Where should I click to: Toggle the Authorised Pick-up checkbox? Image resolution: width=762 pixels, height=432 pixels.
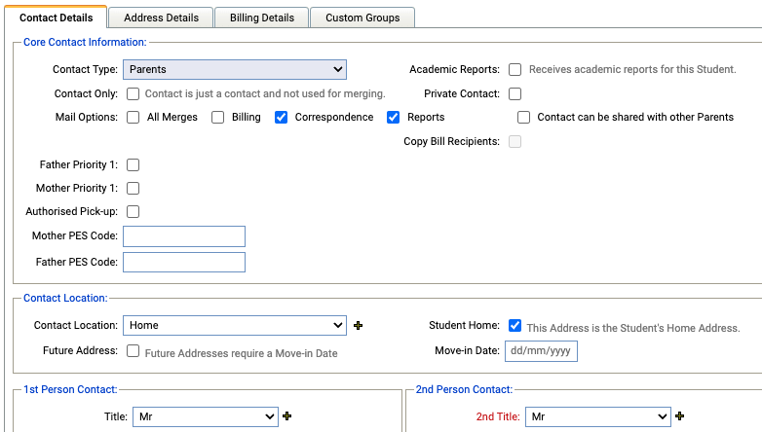[133, 211]
